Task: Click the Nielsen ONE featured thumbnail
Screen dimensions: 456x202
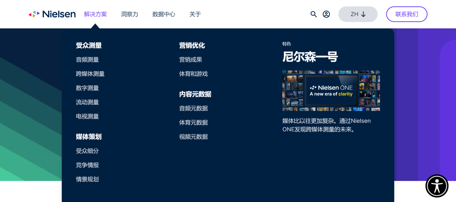Action: 331,91
